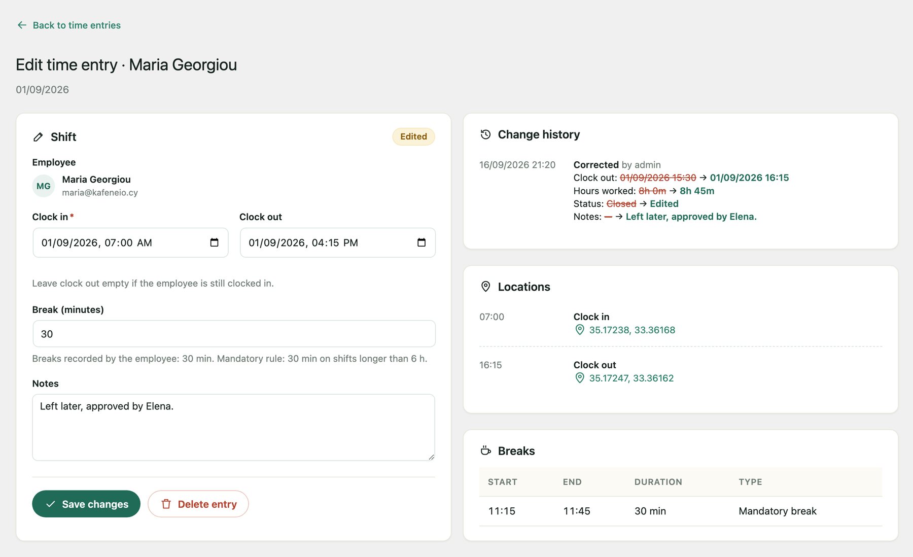Click the END column header

coord(572,482)
